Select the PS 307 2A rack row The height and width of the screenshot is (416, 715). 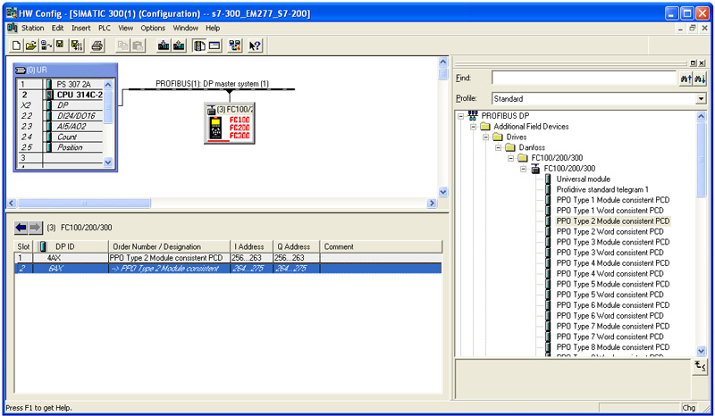60,84
